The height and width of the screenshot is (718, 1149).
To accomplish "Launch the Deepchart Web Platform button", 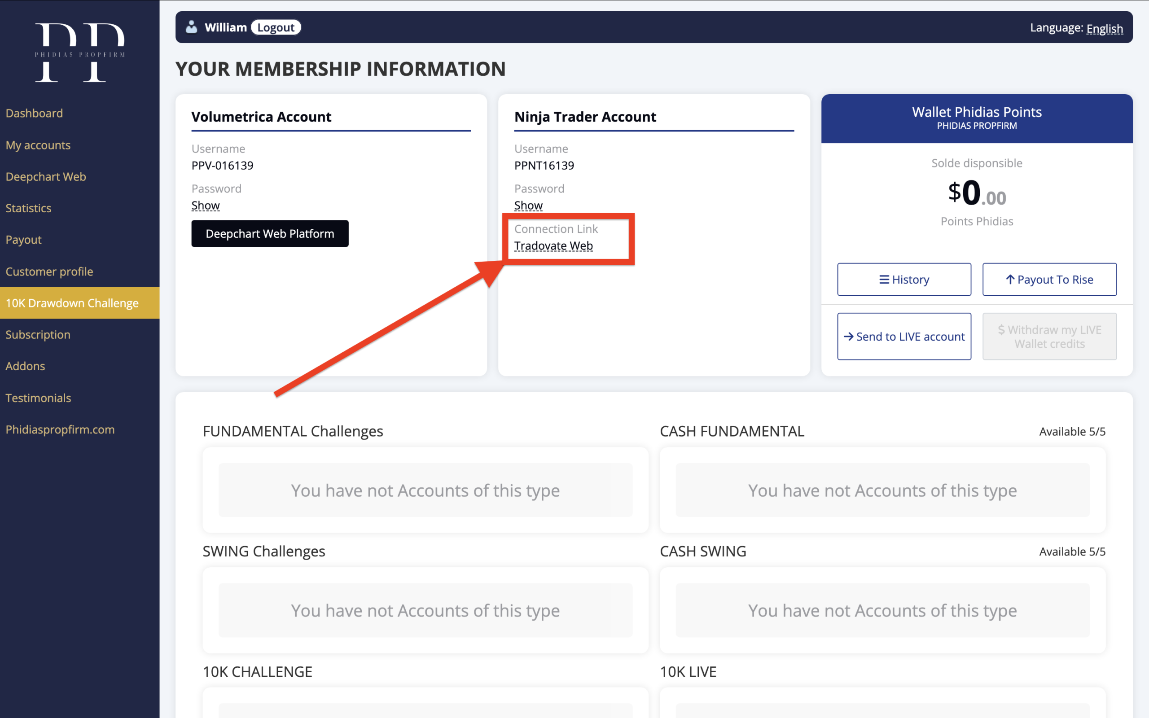I will tap(270, 234).
